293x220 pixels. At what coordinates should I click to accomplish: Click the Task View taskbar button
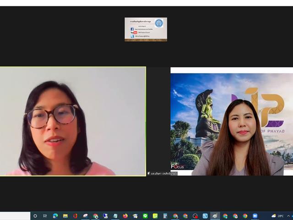pyautogui.click(x=45, y=216)
